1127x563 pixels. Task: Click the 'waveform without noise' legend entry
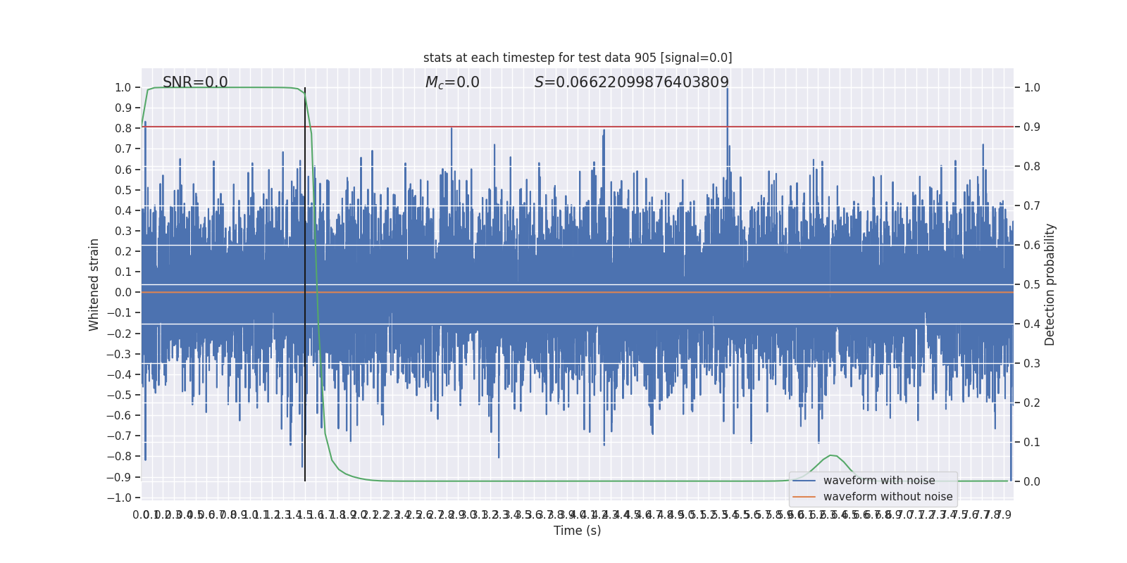(888, 497)
